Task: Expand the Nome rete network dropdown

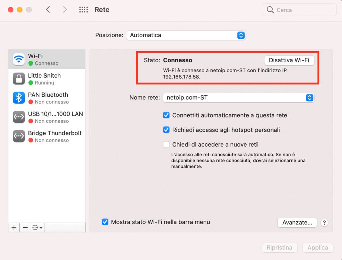Action: [x=238, y=98]
